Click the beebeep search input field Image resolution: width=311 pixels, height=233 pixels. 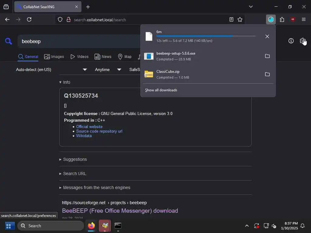coord(79,41)
